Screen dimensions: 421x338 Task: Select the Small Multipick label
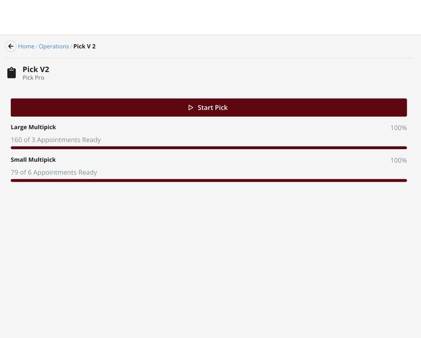(33, 160)
